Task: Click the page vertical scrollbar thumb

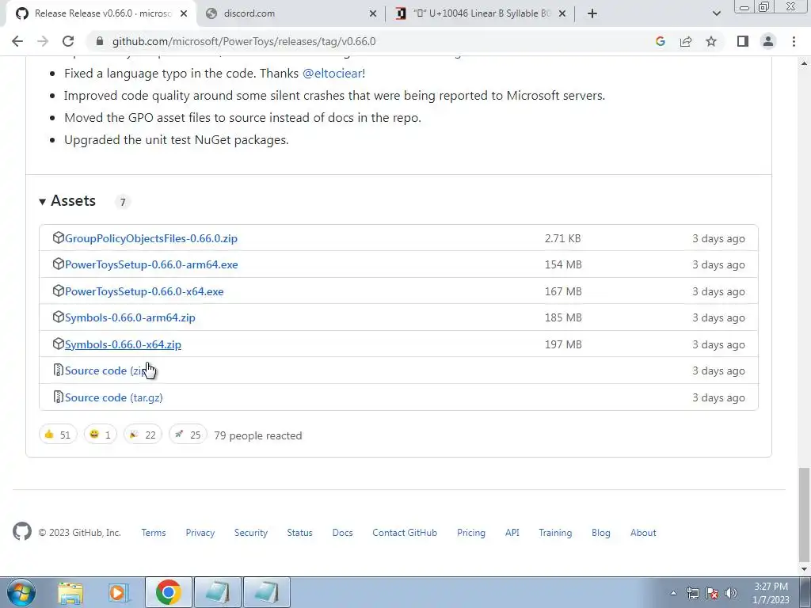Action: click(x=804, y=514)
